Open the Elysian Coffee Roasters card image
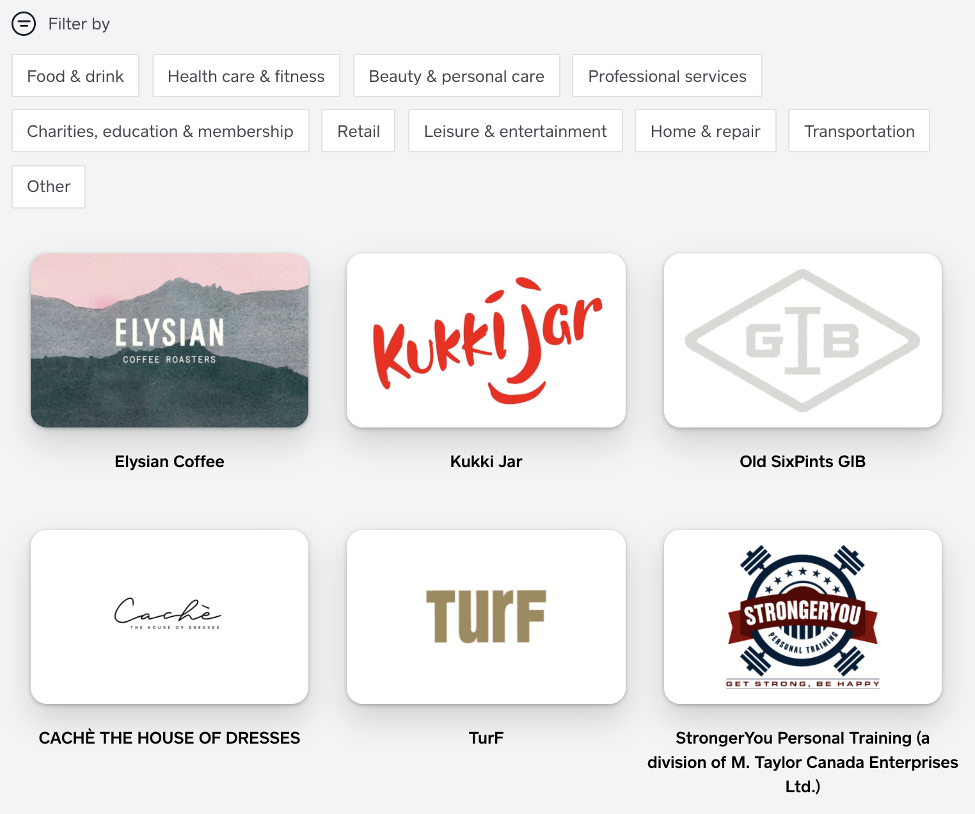 [170, 340]
